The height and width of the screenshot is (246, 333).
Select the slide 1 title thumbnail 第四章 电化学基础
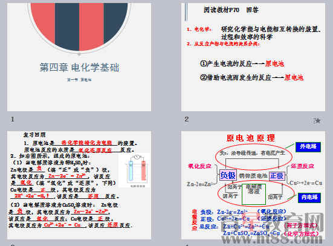click(79, 57)
